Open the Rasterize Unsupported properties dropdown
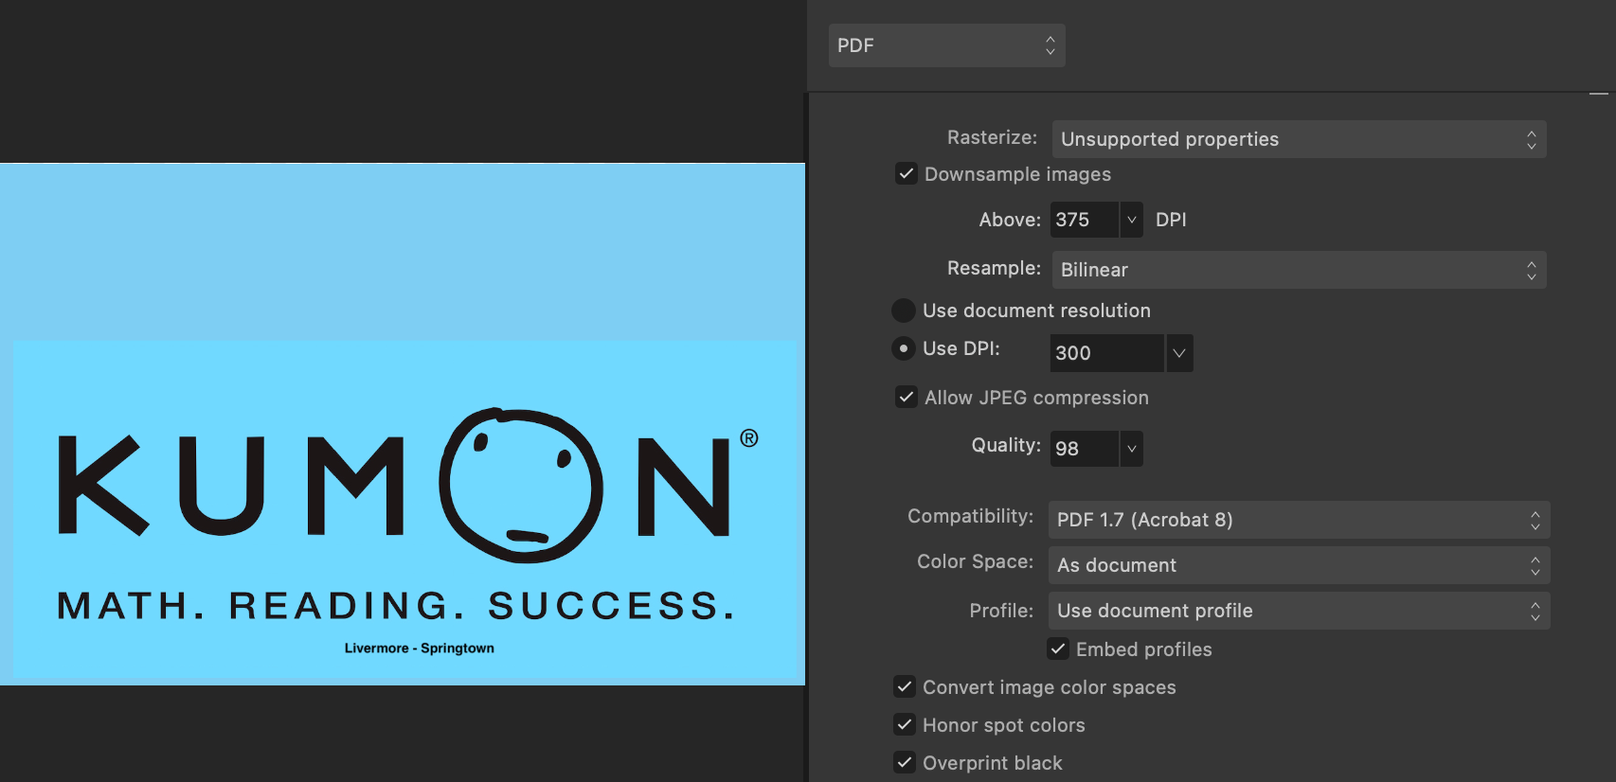This screenshot has height=782, width=1616. pyautogui.click(x=1299, y=139)
